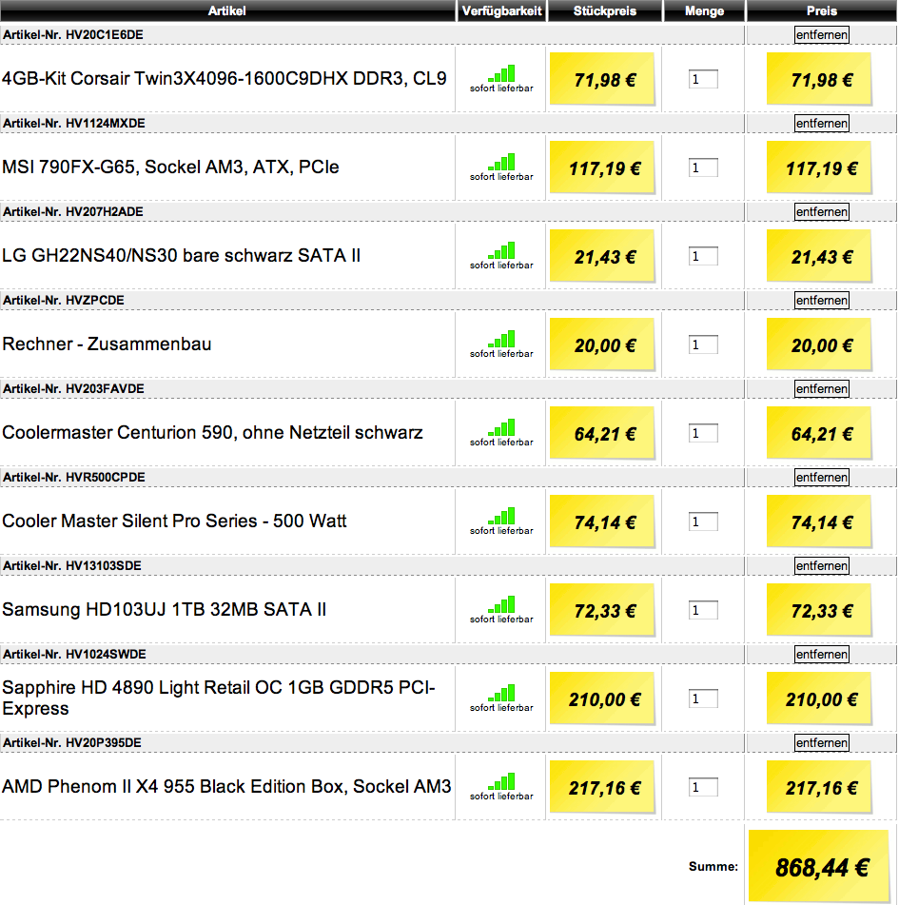899x905 pixels.
Task: Click availability bars icon for Cooler Master Silent Pro
Action: (501, 516)
